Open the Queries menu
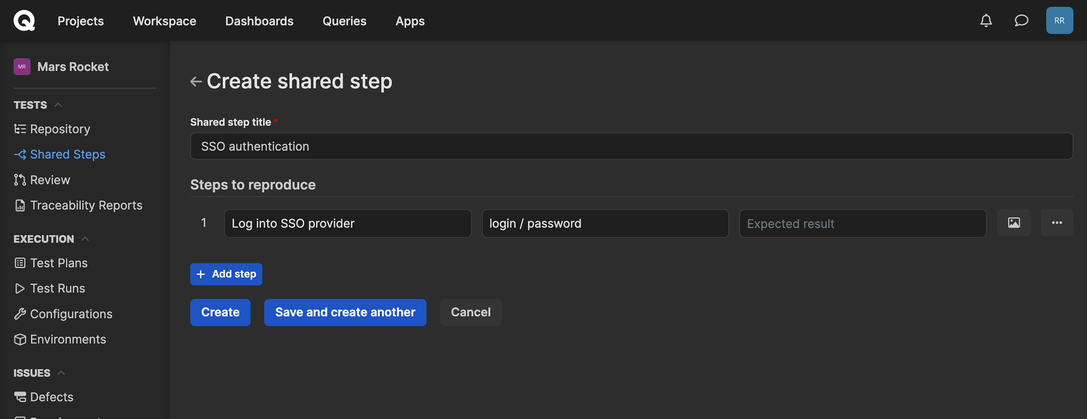 tap(344, 21)
